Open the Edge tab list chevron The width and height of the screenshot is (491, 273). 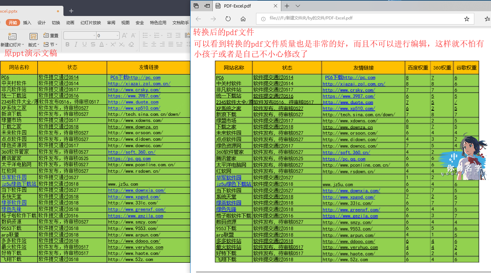click(298, 6)
